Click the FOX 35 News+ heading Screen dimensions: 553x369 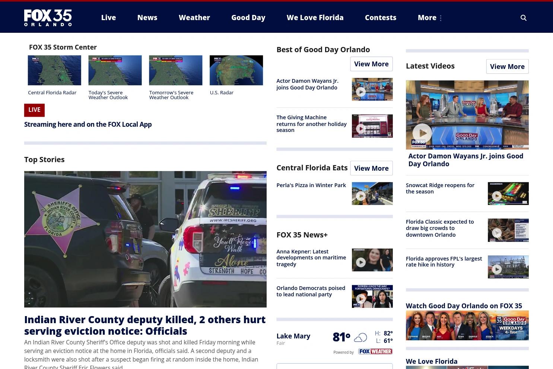tap(302, 235)
